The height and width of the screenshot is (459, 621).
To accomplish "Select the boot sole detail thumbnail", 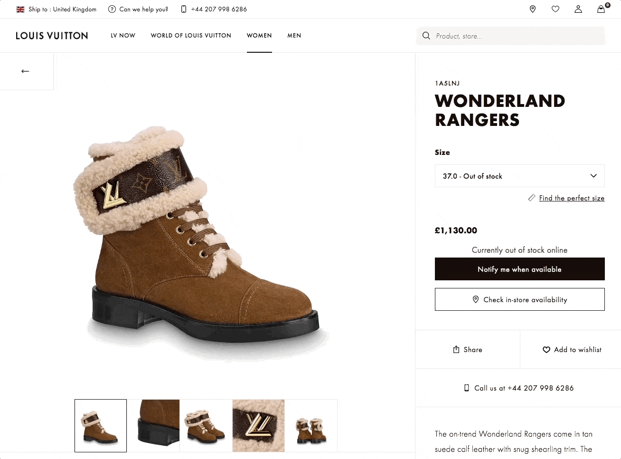I will pos(153,425).
